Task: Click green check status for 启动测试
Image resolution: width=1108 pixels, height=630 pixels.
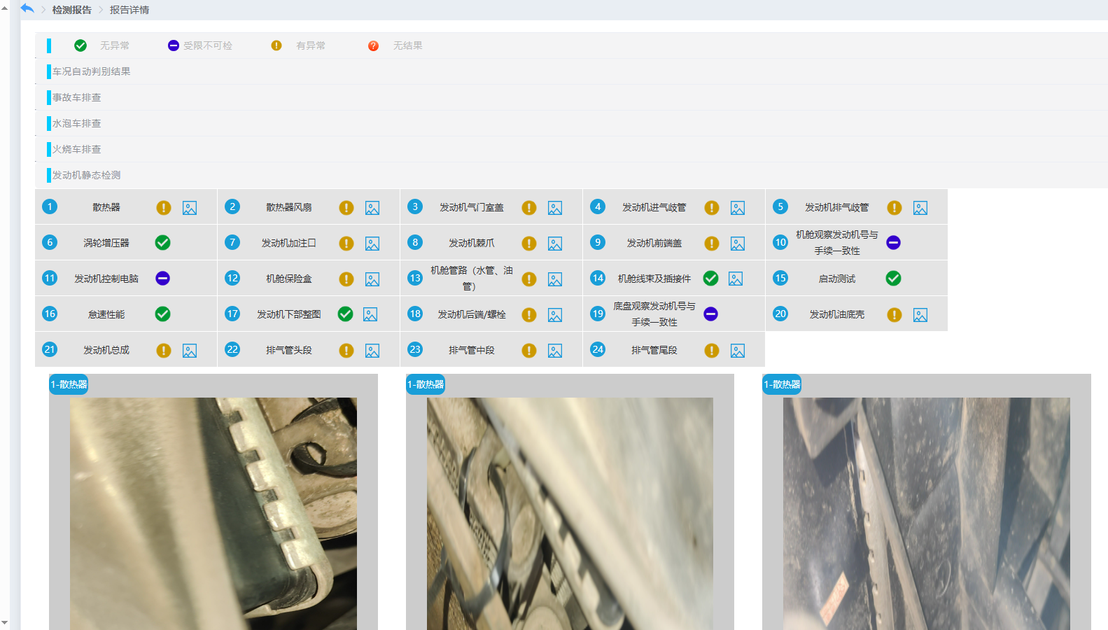Action: pos(893,279)
